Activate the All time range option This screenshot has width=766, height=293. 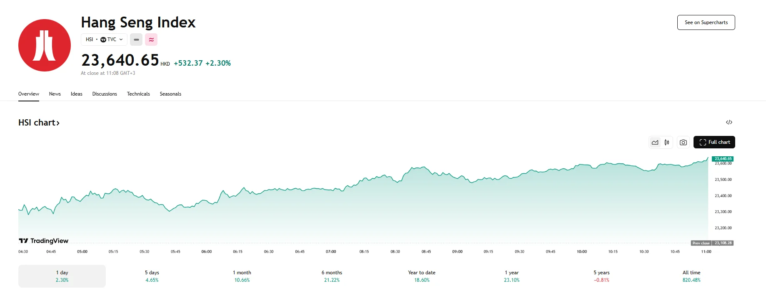tap(691, 276)
